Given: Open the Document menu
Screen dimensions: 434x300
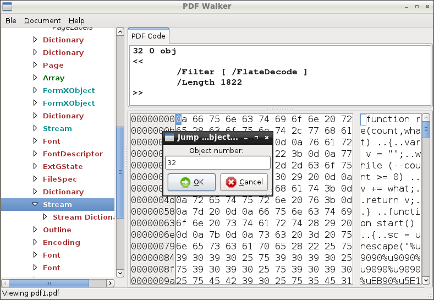Looking at the screenshot, I should [x=42, y=21].
